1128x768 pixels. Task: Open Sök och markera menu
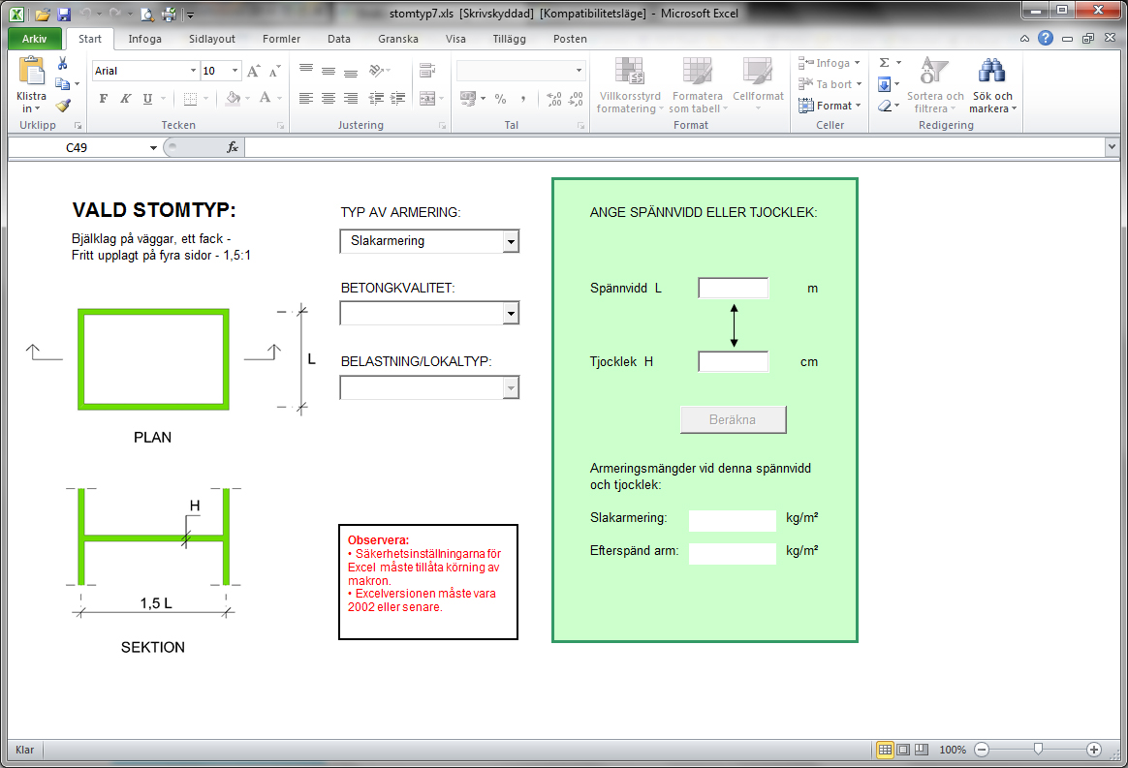[x=992, y=85]
